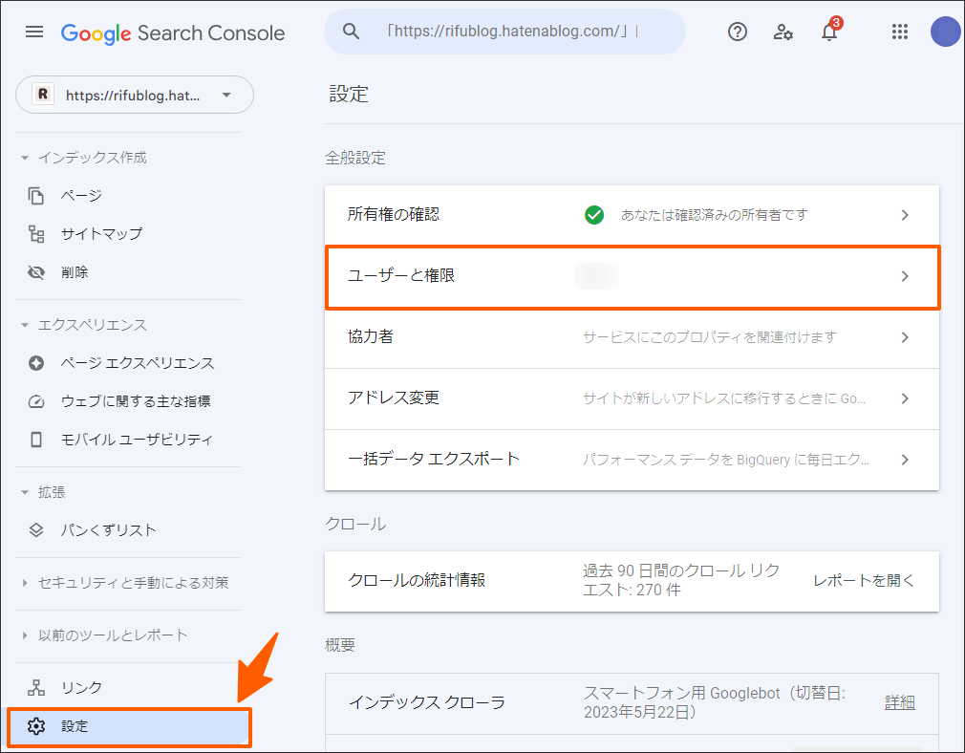Click chevron on 協力者 row
This screenshot has height=753, width=965.
coord(905,337)
